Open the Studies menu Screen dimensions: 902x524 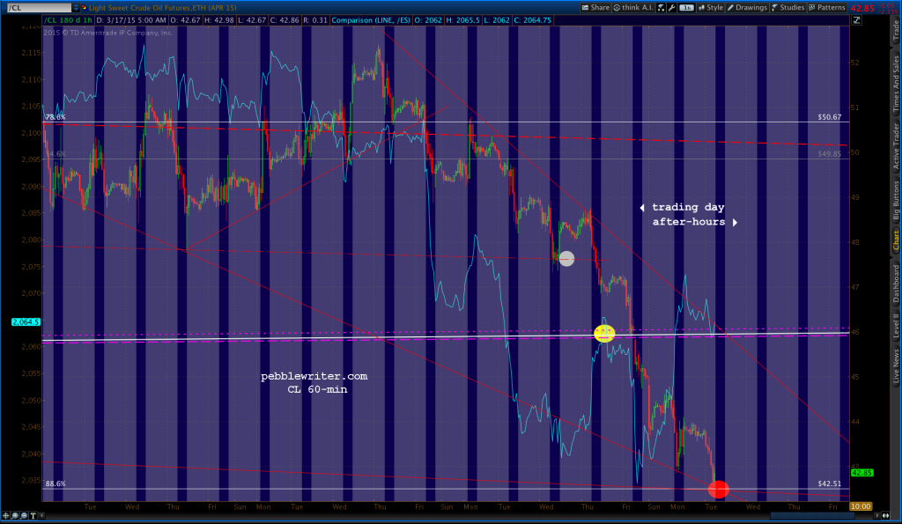click(787, 7)
